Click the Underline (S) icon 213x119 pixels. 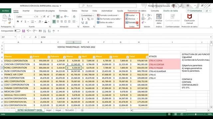point(25,21)
